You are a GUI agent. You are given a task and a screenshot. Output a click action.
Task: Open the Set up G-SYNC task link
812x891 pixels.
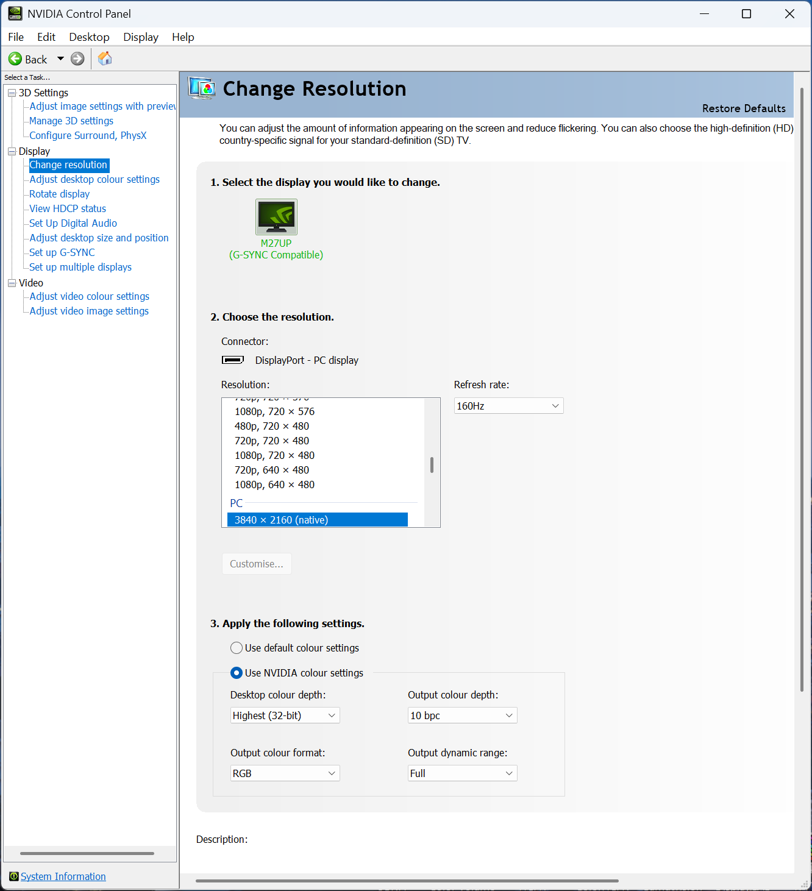pos(62,252)
